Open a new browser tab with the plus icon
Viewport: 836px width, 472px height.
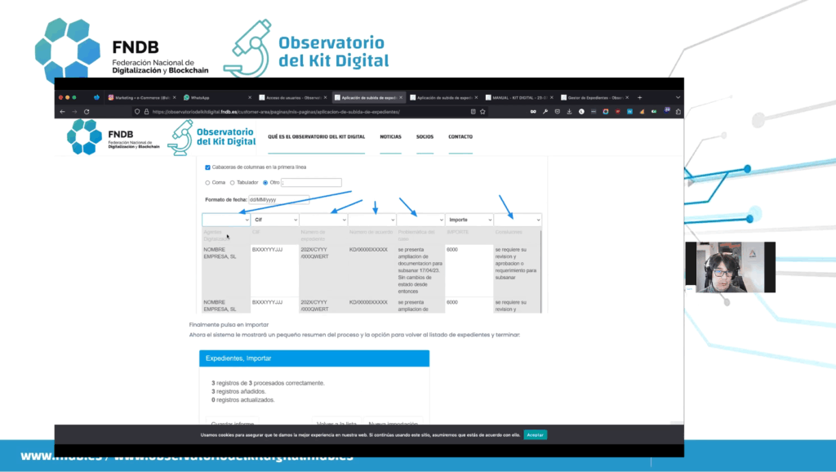click(639, 97)
